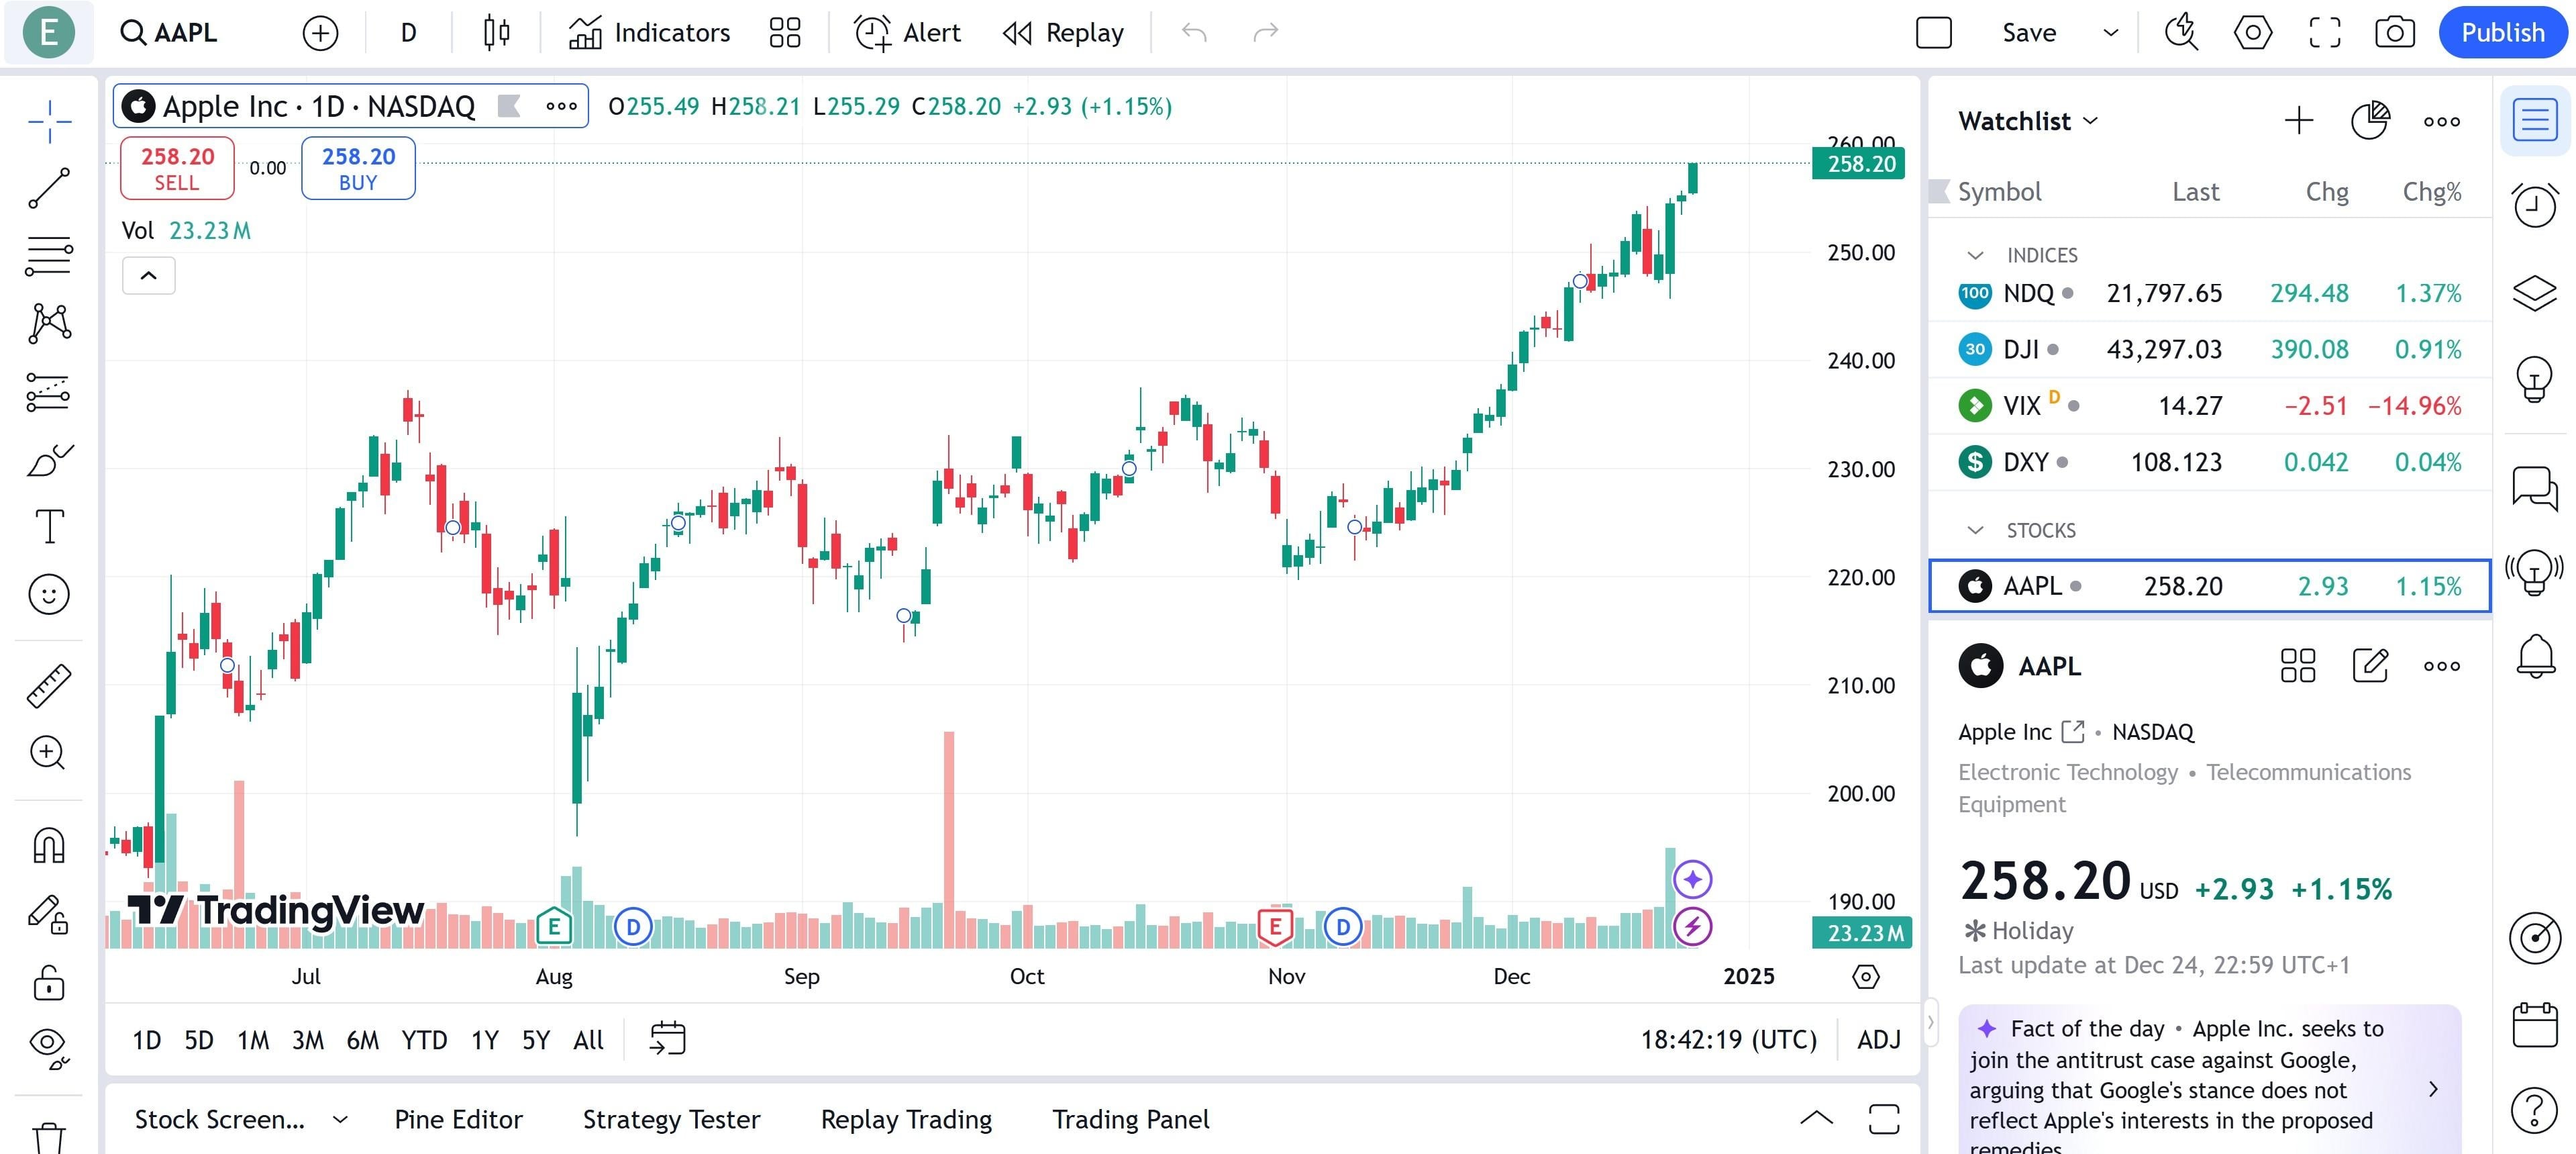Screen dimensions: 2576x1154
Task: Expand the Fact of the day card
Action: click(x=2433, y=1089)
